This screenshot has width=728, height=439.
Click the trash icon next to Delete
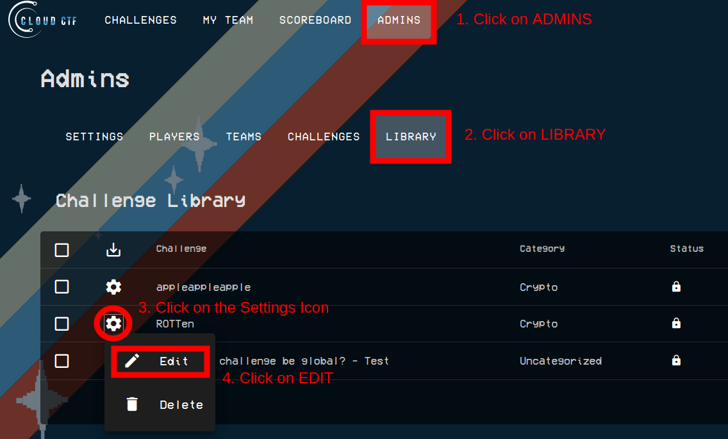click(131, 404)
